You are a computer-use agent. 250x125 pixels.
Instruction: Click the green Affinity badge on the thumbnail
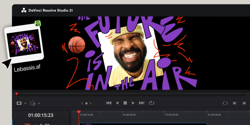click(38, 24)
